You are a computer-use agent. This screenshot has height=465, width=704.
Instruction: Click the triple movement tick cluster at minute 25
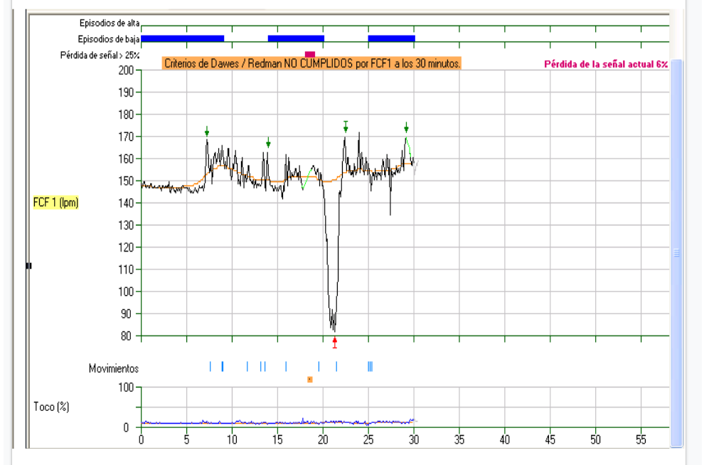pyautogui.click(x=370, y=366)
